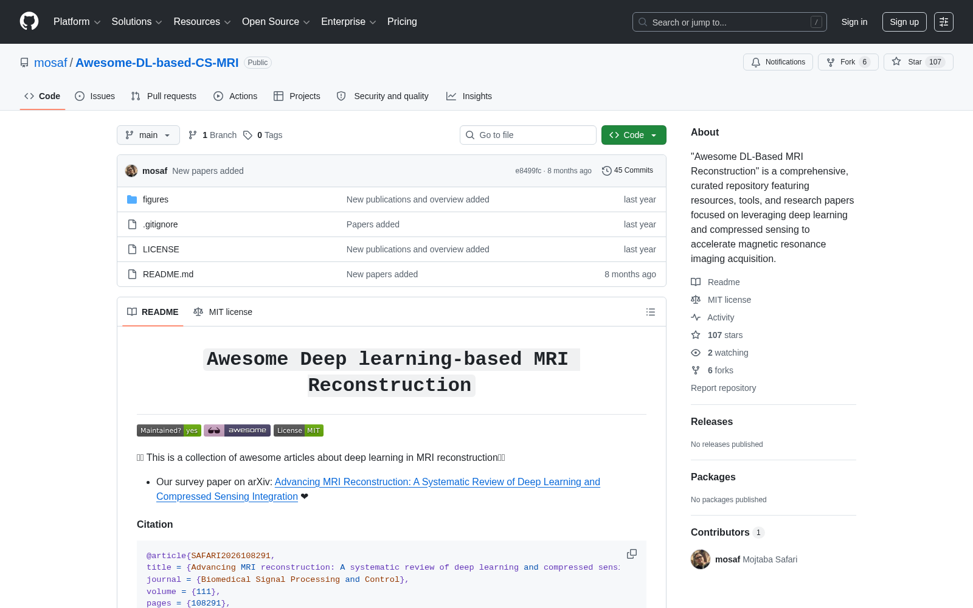The image size is (973, 608).
Task: Click the awesome sunglasses badge
Action: tap(237, 430)
